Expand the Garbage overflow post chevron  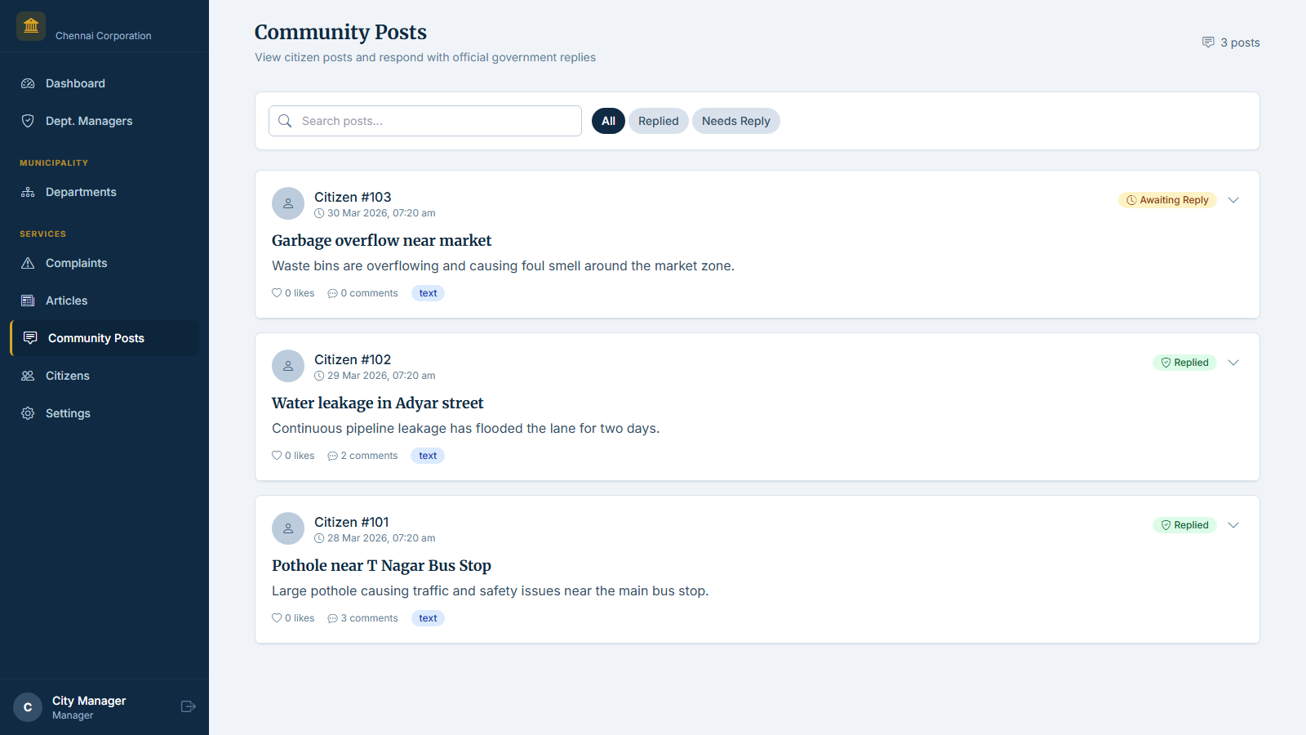click(x=1233, y=199)
